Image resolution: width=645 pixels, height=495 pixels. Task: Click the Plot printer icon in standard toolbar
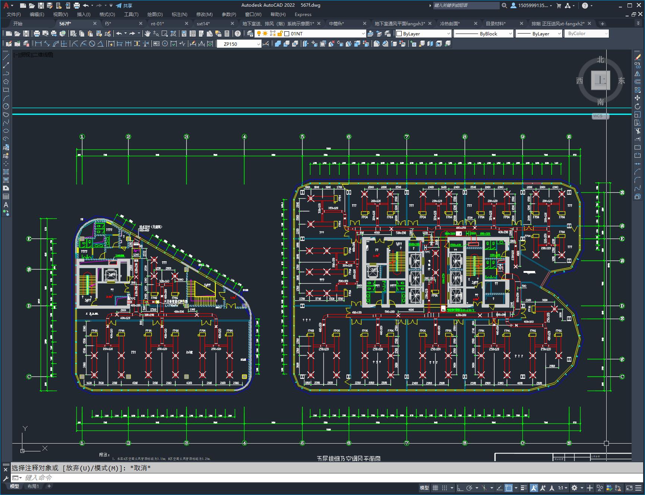37,34
